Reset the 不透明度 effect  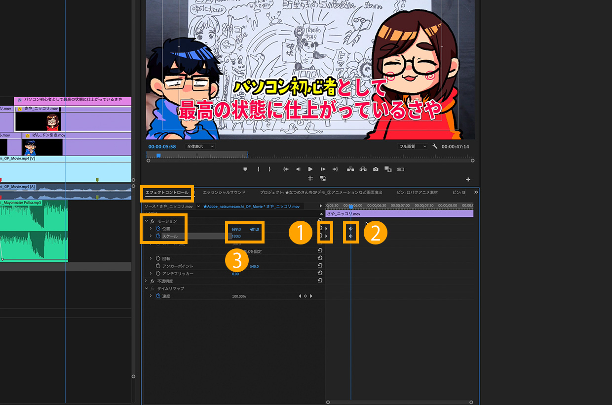tap(320, 280)
